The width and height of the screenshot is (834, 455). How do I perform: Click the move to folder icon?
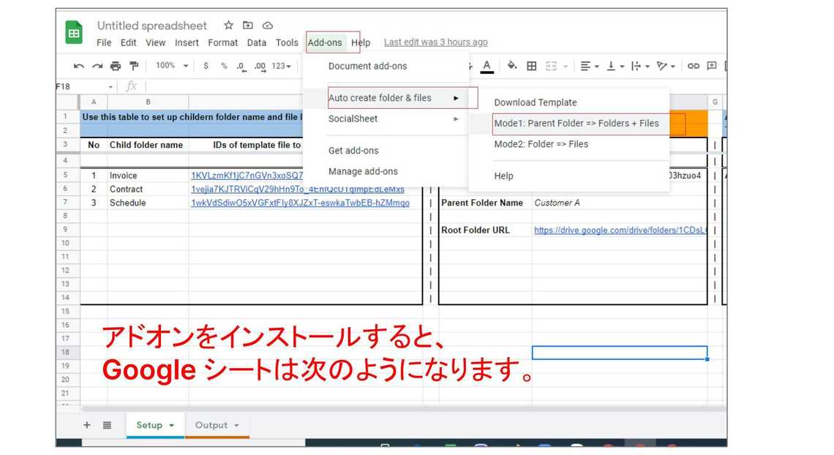click(248, 25)
